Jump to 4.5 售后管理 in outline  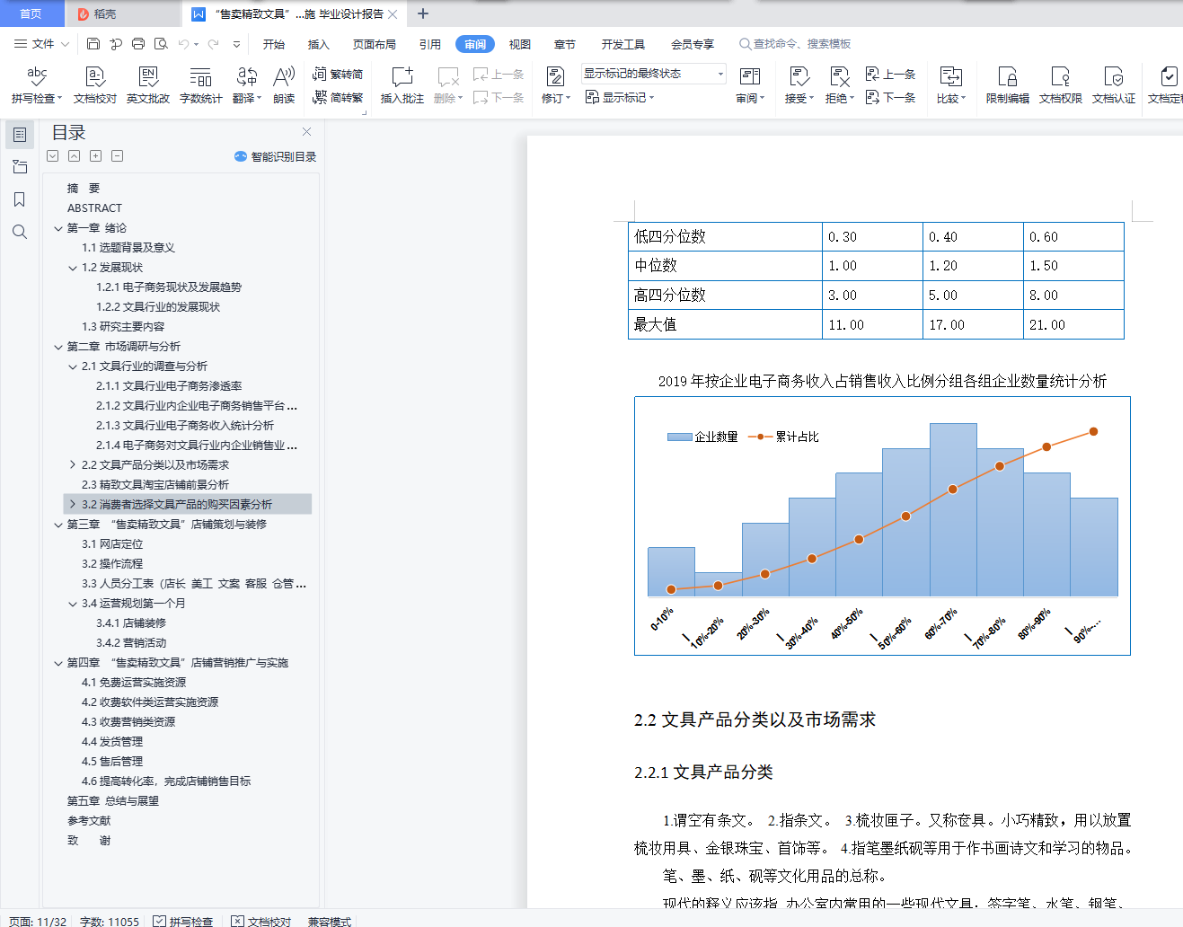click(x=112, y=762)
